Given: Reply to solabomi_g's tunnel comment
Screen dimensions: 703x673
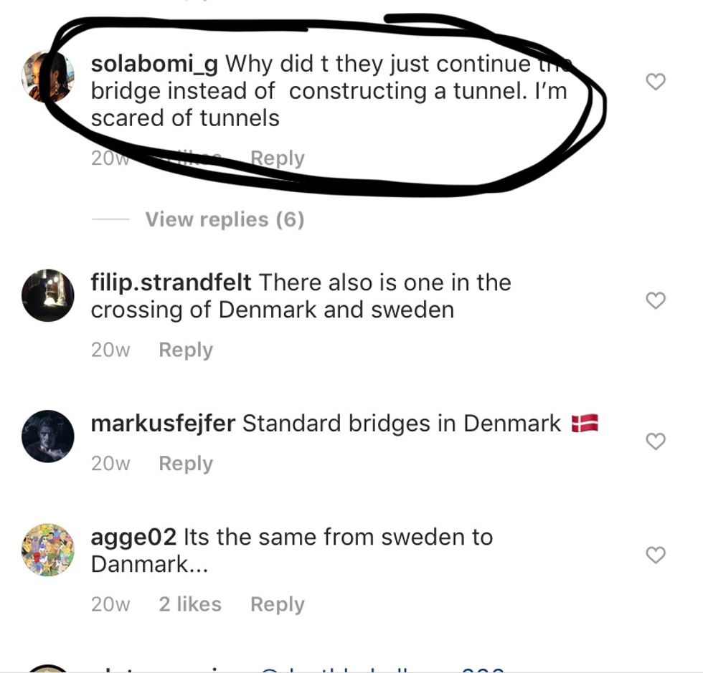Looking at the screenshot, I should click(x=277, y=158).
